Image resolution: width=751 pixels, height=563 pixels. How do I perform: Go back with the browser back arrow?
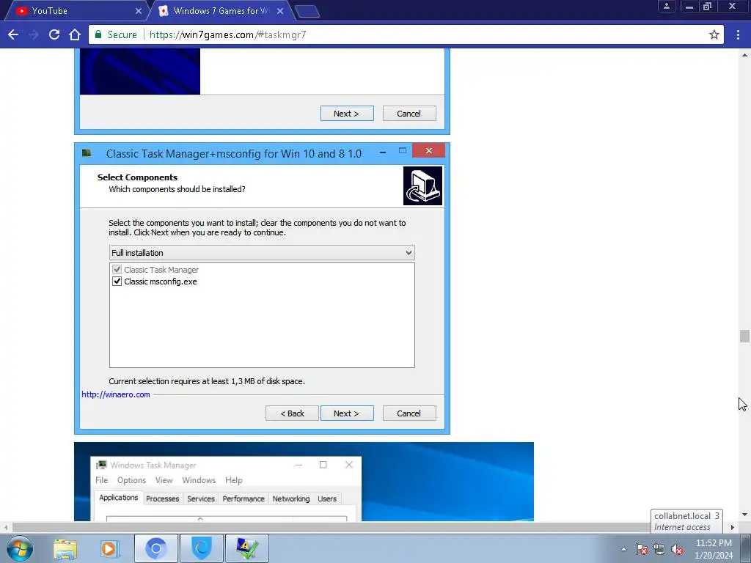13,34
